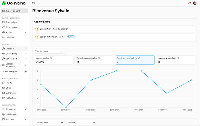Click the Réservations calendar icon
This screenshot has height=126, width=200.
tap(3, 22)
